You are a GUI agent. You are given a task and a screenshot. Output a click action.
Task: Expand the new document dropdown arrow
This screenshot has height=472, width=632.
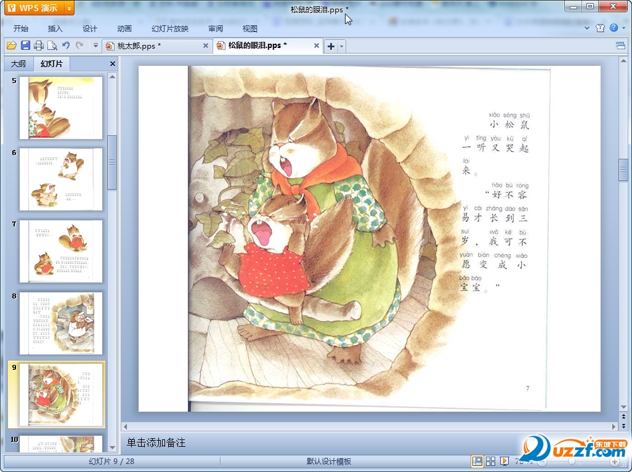pyautogui.click(x=341, y=46)
